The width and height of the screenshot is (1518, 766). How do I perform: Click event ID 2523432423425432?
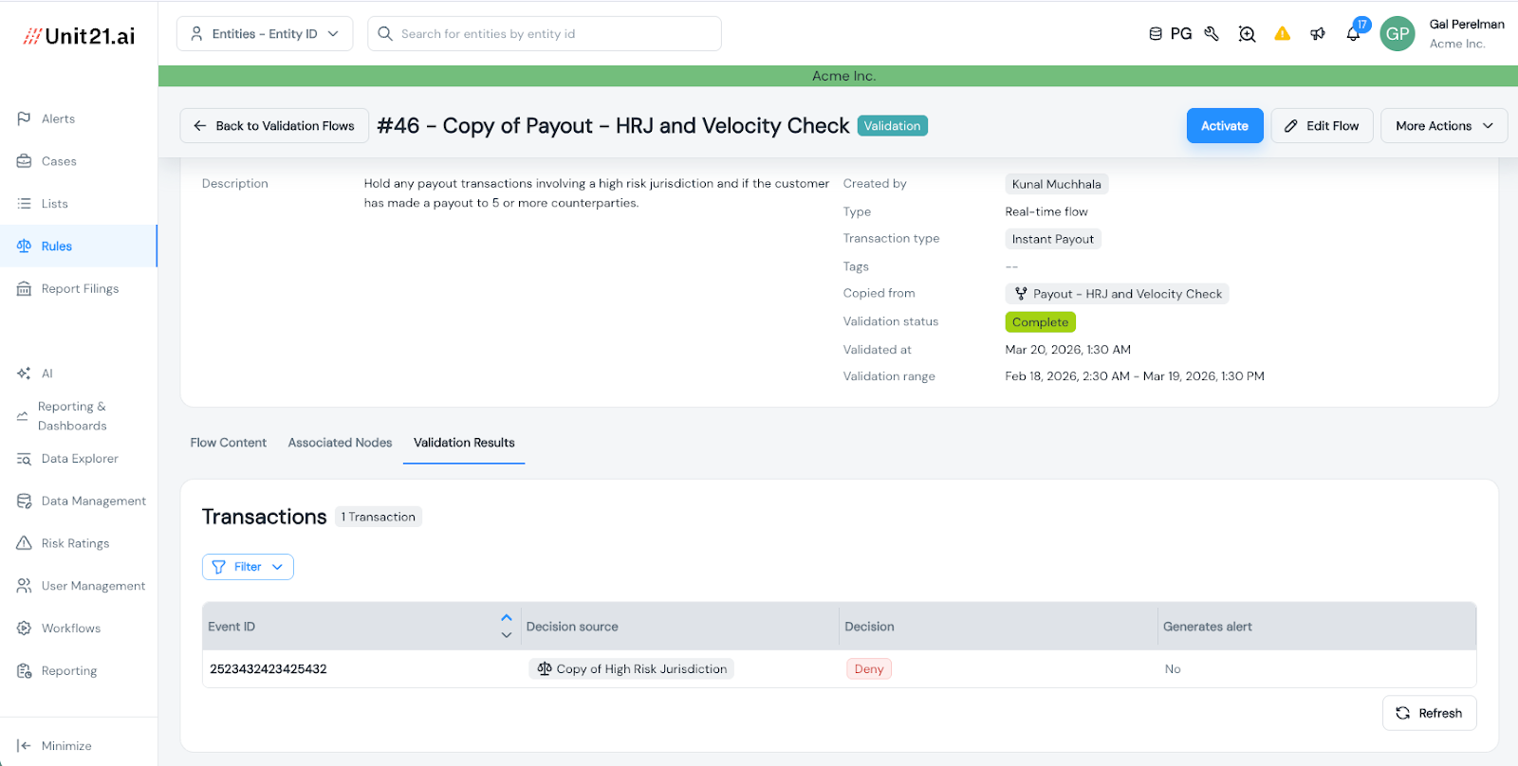[x=268, y=669]
